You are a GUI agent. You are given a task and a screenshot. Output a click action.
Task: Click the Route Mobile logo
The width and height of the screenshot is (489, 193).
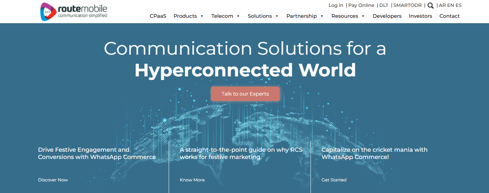point(74,12)
